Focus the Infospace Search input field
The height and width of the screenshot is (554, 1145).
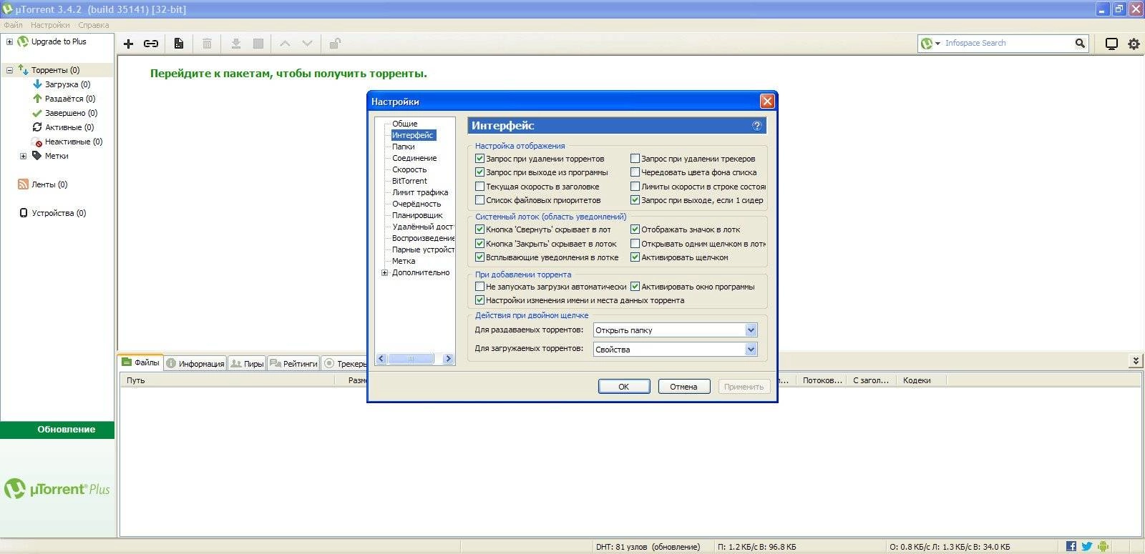tap(1008, 44)
